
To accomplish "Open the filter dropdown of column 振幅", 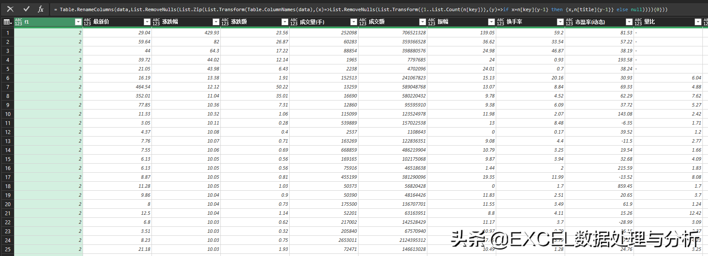I will (x=491, y=22).
